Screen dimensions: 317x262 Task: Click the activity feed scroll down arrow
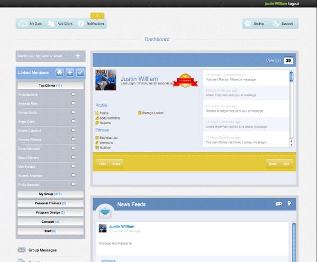coord(291,145)
